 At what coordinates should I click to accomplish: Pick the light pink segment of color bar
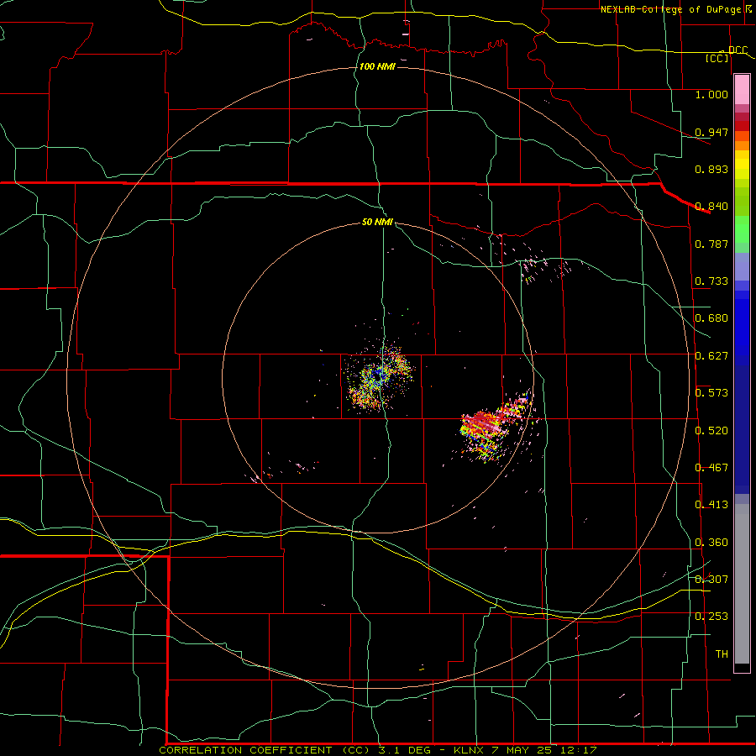pos(742,89)
